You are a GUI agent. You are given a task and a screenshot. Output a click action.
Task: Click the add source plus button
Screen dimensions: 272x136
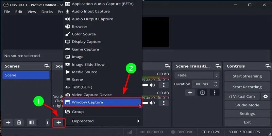(x=59, y=123)
